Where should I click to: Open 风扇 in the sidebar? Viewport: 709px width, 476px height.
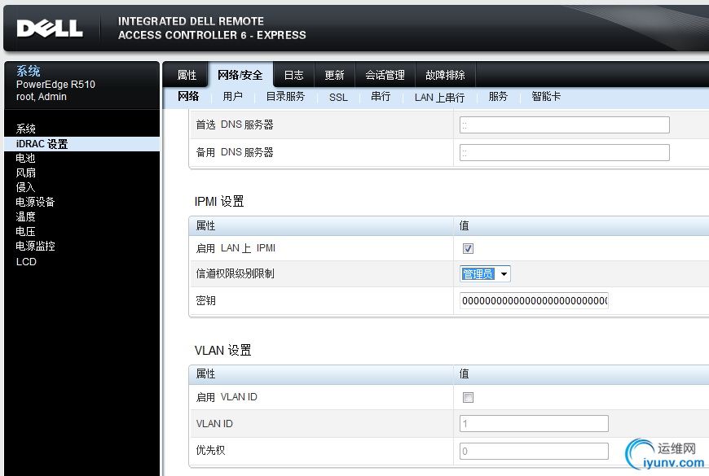coord(25,173)
